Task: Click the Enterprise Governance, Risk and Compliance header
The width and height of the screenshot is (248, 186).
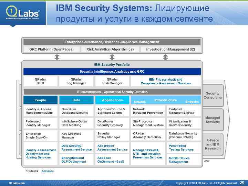Action: click(x=112, y=42)
